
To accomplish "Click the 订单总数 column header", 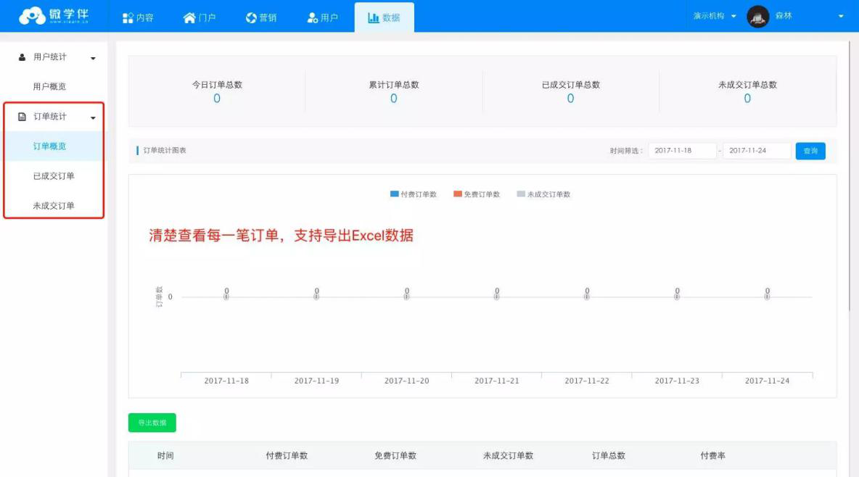I will 608,456.
